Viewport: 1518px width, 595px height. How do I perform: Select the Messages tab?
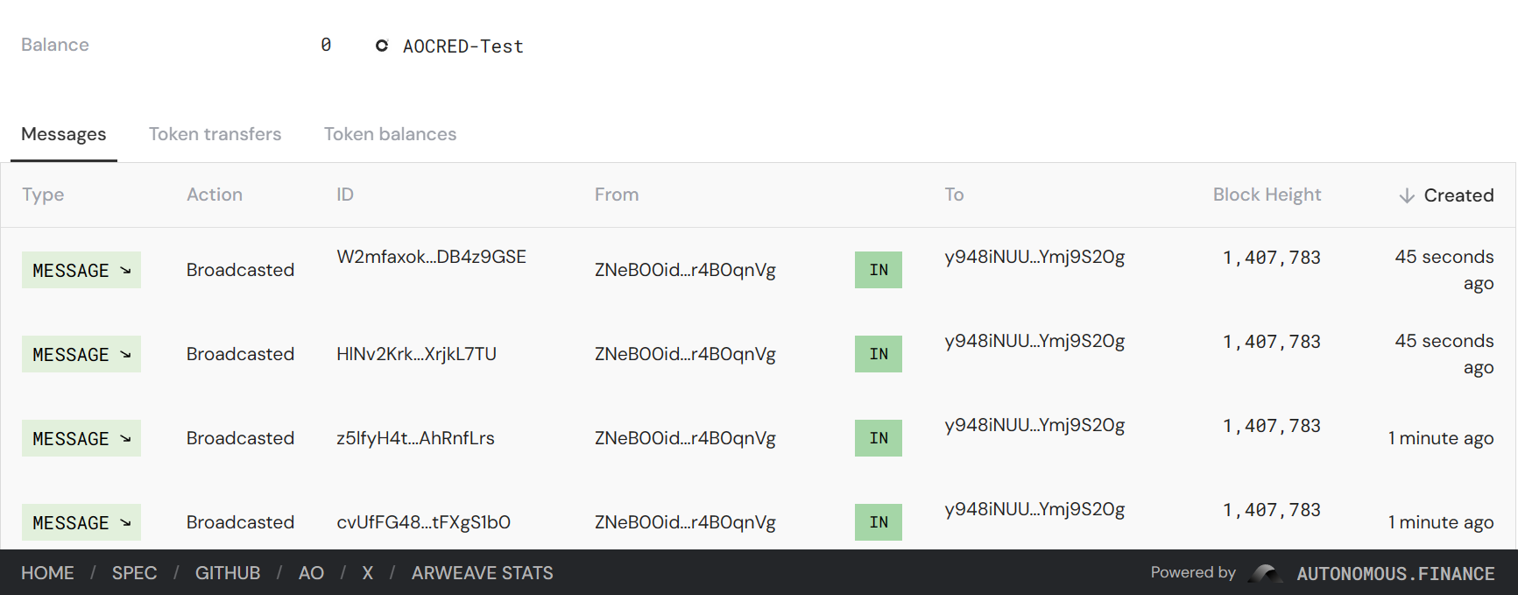tap(63, 134)
